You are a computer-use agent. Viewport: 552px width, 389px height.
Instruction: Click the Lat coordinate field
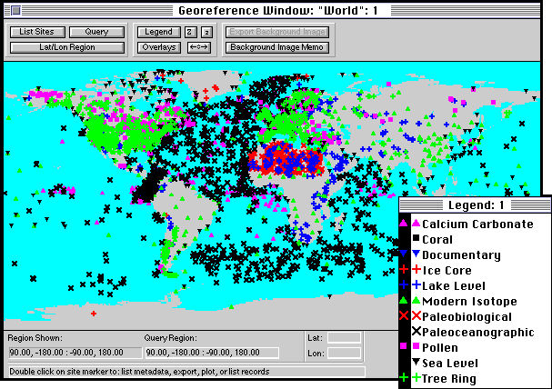(344, 338)
